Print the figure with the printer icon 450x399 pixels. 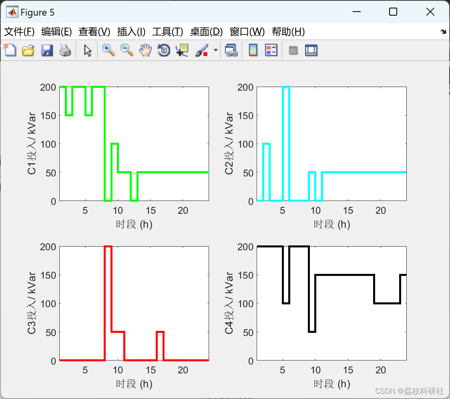65,50
